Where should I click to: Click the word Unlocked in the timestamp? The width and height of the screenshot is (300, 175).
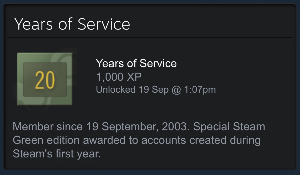point(115,90)
